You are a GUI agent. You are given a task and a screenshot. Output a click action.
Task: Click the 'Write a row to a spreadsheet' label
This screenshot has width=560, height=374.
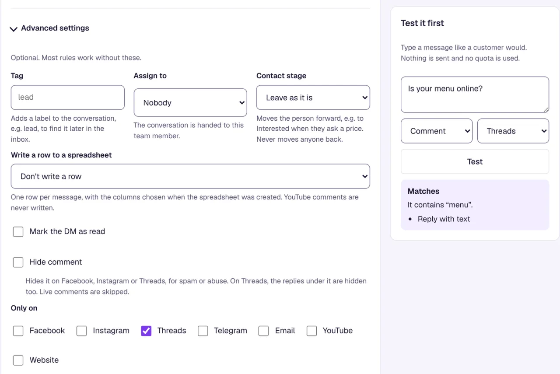point(61,155)
